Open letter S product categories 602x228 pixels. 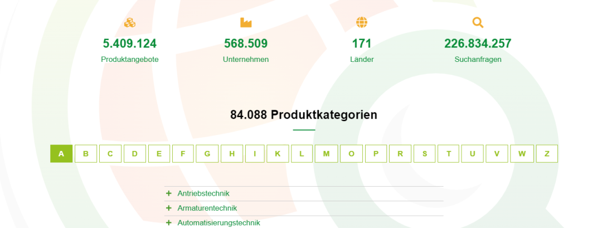tap(425, 154)
